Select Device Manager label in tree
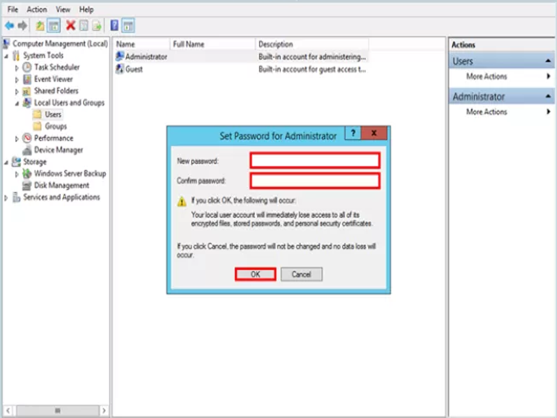Image resolution: width=557 pixels, height=418 pixels. click(x=58, y=150)
